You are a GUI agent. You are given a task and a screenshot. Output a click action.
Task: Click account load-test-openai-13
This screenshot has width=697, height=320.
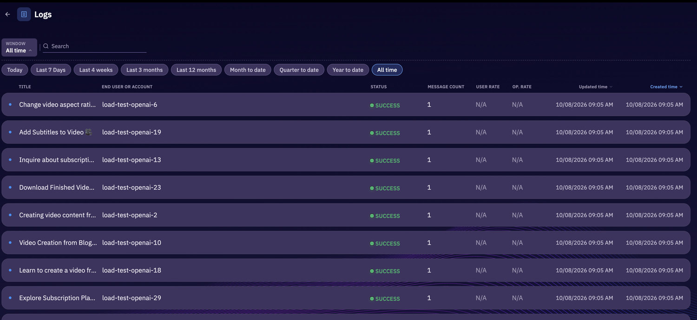[132, 160]
